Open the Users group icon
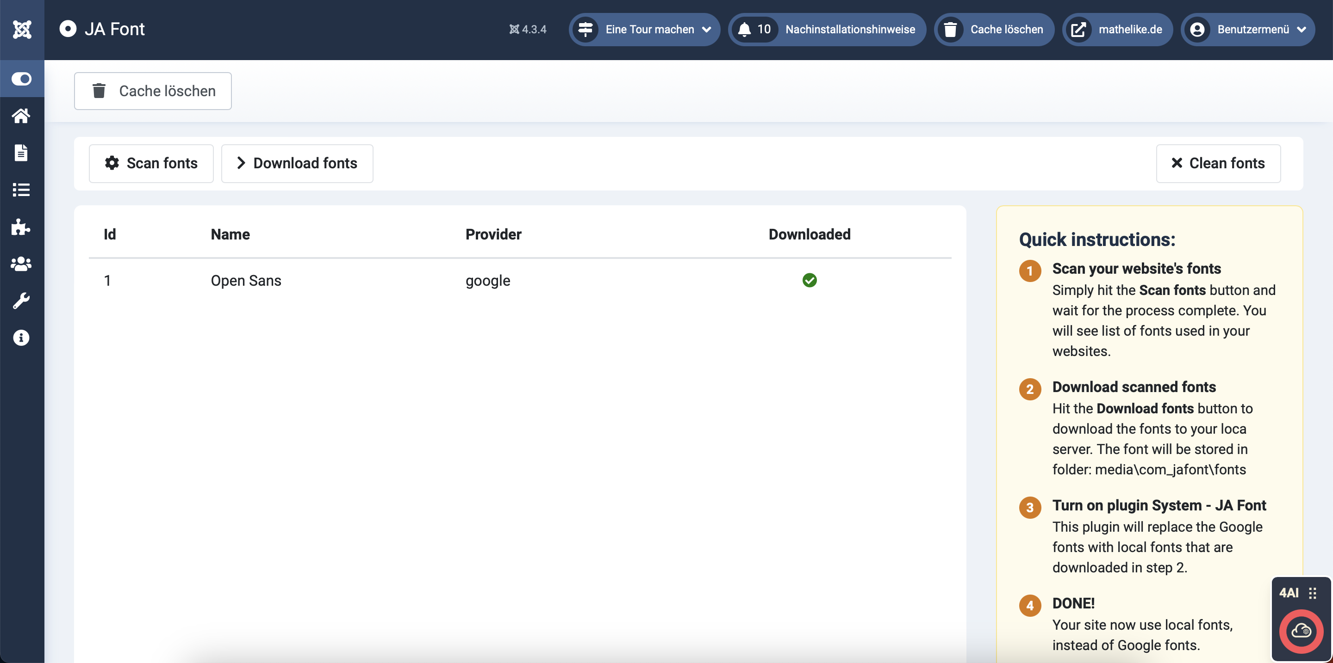The width and height of the screenshot is (1333, 663). point(21,264)
